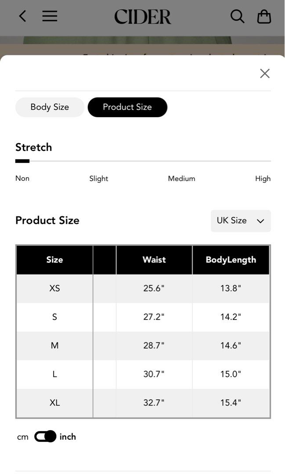Image resolution: width=285 pixels, height=474 pixels.
Task: Tap the CIDER logo
Action: click(x=142, y=16)
